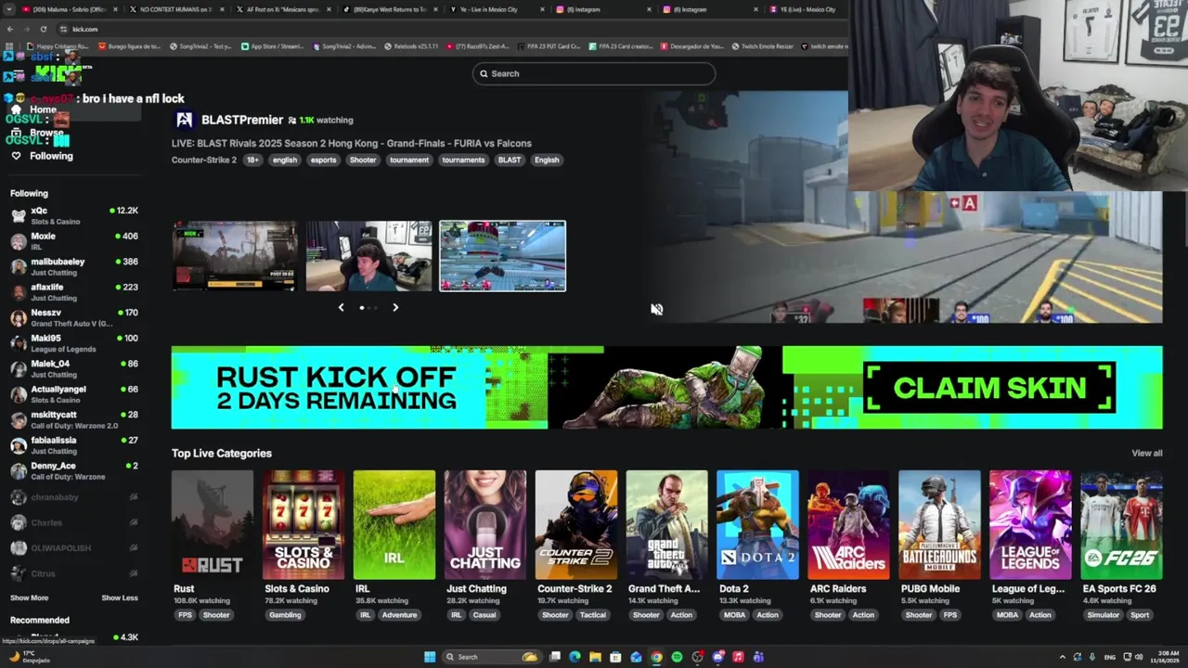Open the taskbar clock and date
The image size is (1188, 668).
(1167, 657)
